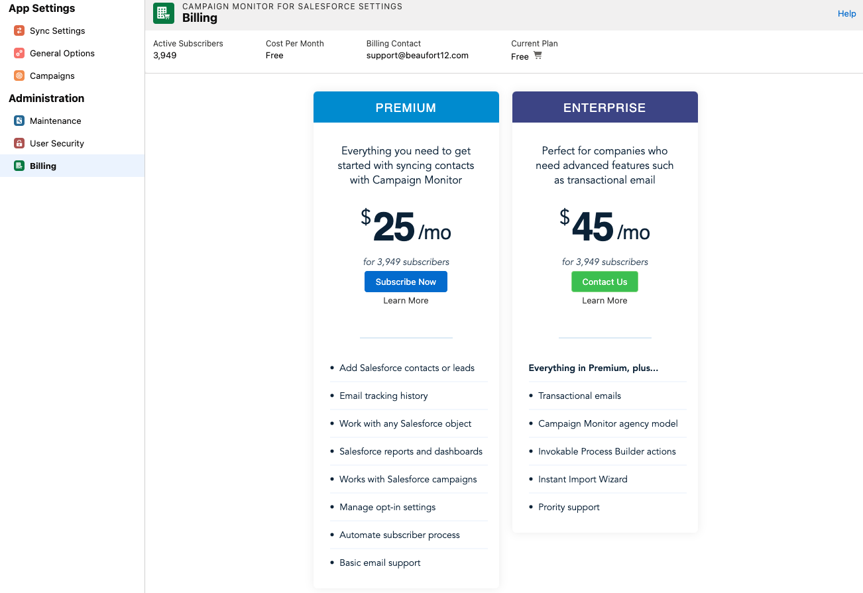Click the PREMIUM plan header
Screen dimensions: 863x593
point(406,107)
